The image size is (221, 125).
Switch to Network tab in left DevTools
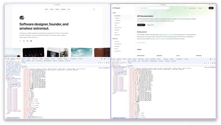29,59
